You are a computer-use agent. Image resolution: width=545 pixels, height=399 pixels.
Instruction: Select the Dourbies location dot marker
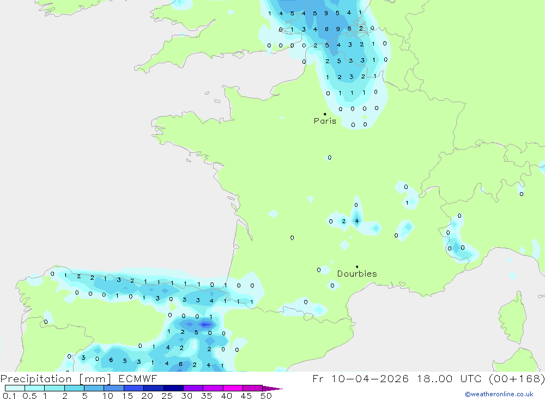pyautogui.click(x=357, y=267)
